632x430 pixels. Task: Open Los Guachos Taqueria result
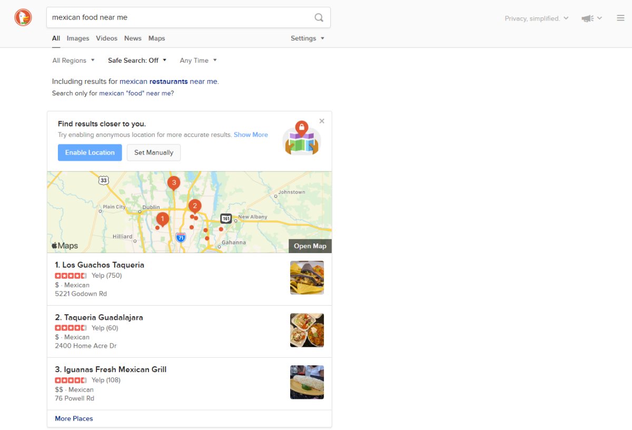pos(100,265)
